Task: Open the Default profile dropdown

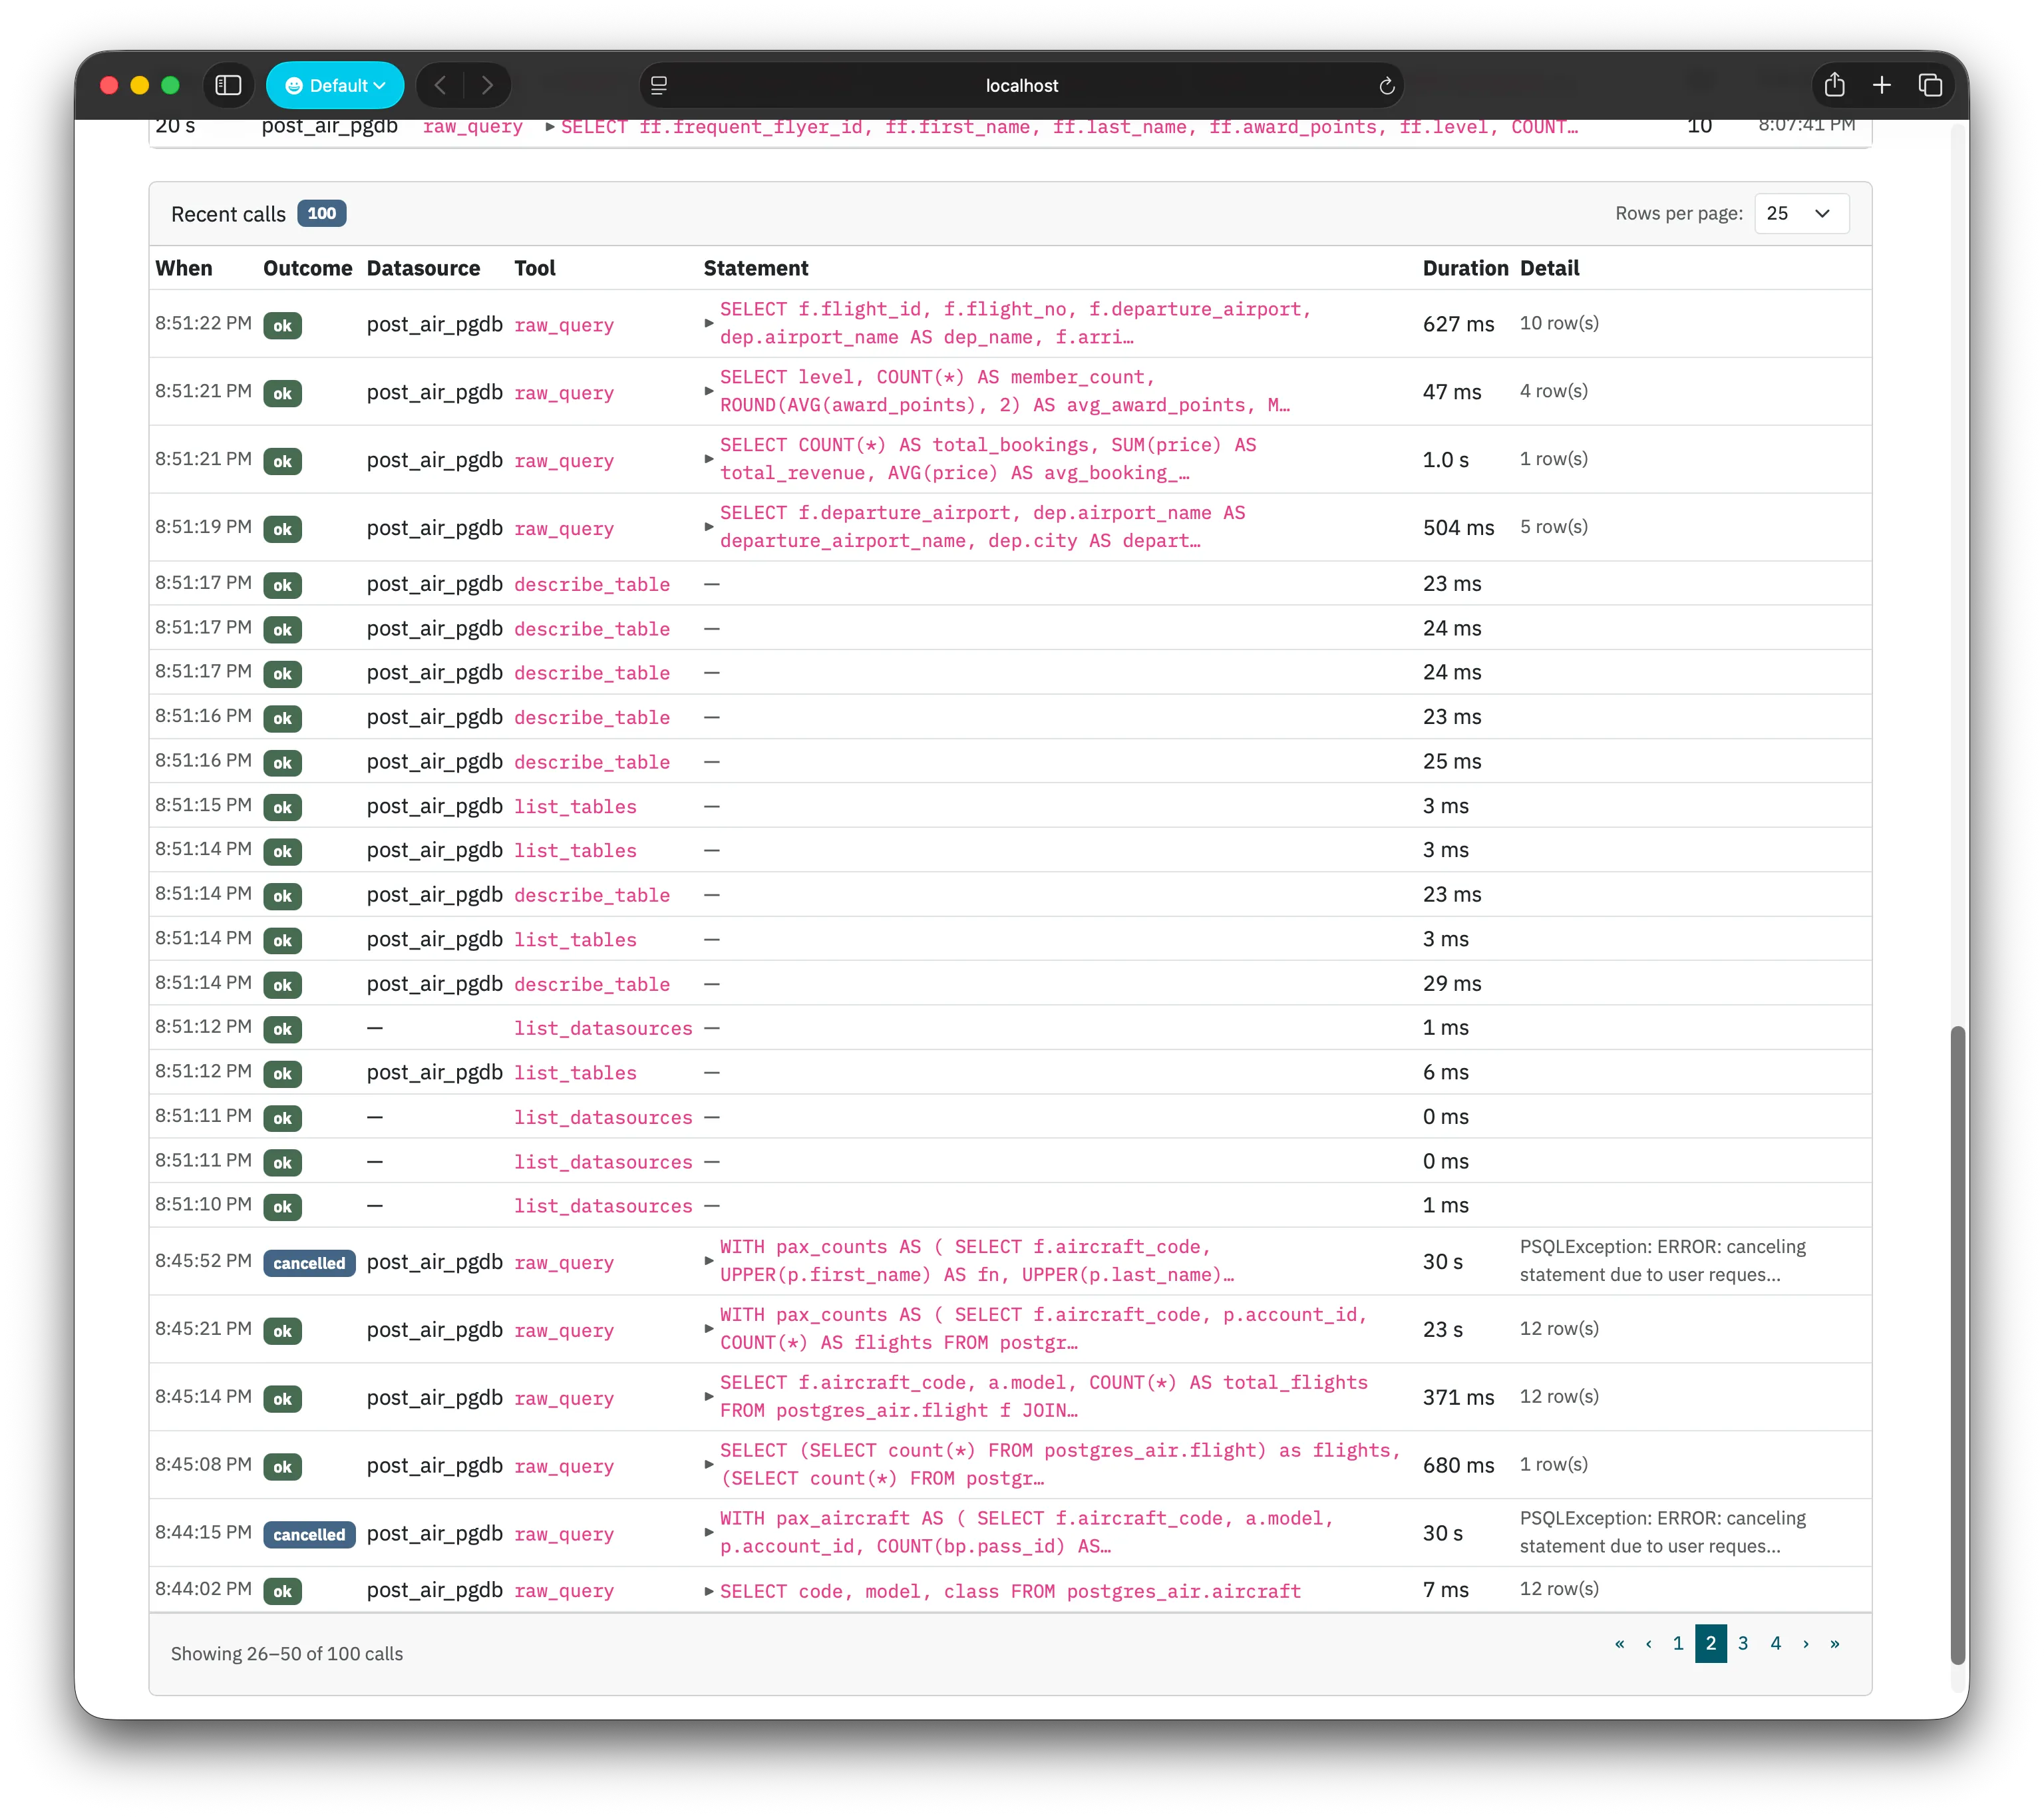Action: [335, 85]
